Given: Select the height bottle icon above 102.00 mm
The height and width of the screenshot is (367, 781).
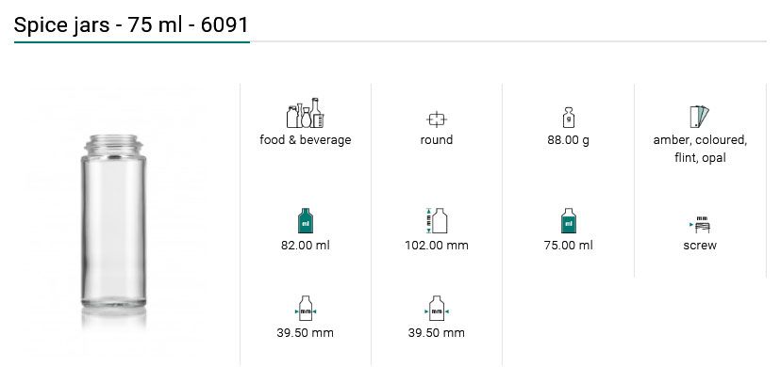Looking at the screenshot, I should click(x=437, y=220).
